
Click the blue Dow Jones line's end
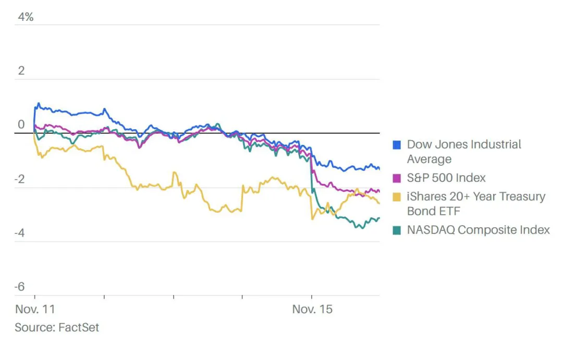click(x=379, y=168)
